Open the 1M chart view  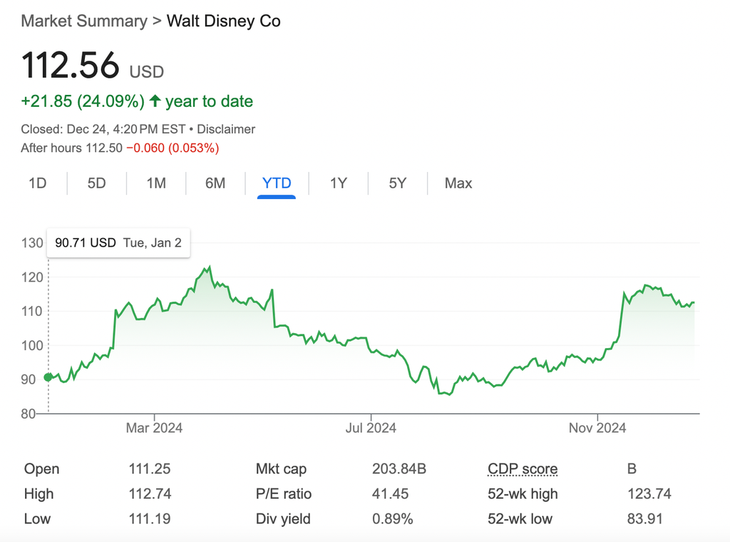pyautogui.click(x=156, y=183)
